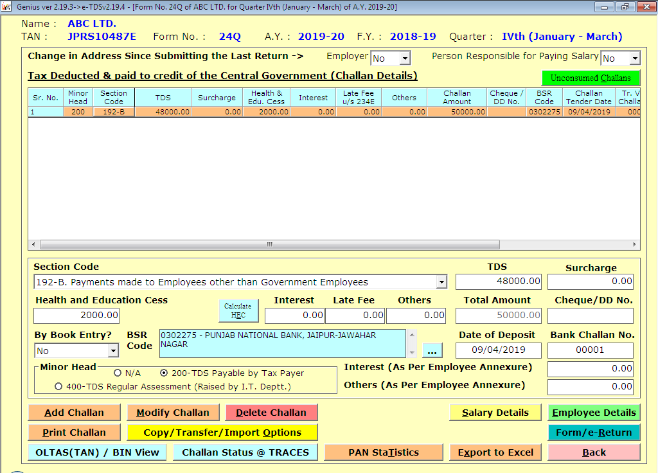Click Copy/Transfer/Import Options button
Image resolution: width=658 pixels, height=473 pixels.
(x=222, y=433)
